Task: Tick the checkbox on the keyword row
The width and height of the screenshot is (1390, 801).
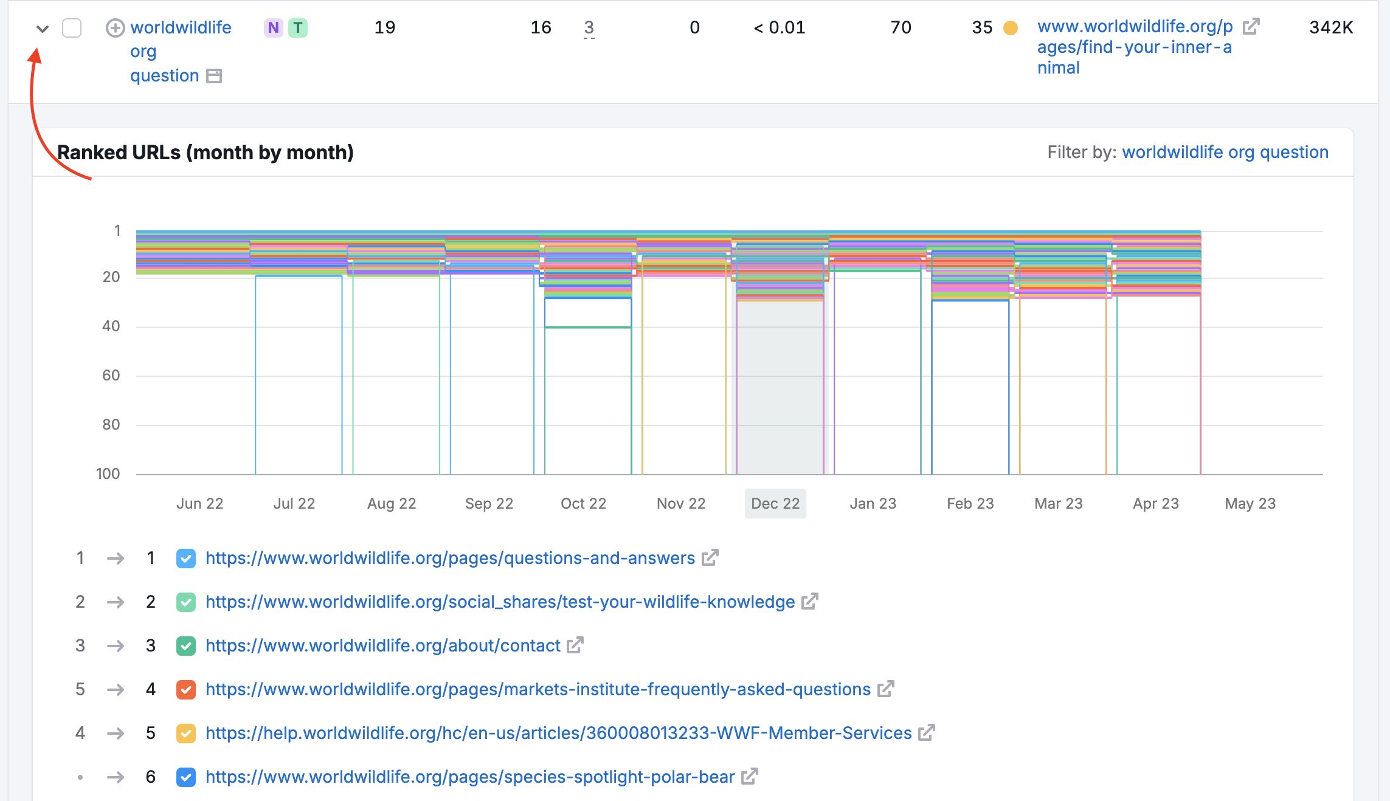Action: (72, 27)
